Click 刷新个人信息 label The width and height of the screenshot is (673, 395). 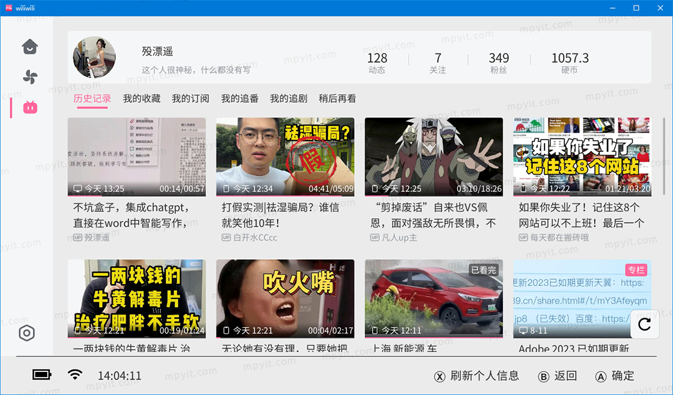[x=485, y=376]
